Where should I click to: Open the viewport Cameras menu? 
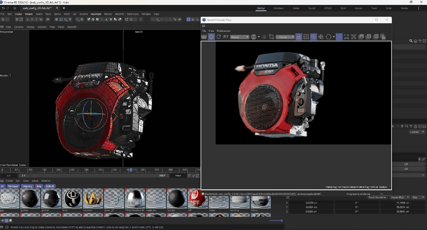pos(19,27)
